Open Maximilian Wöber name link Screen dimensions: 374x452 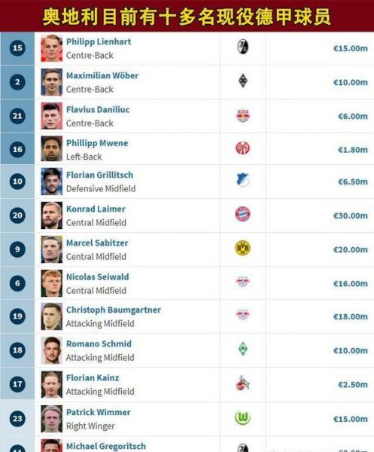tap(102, 75)
